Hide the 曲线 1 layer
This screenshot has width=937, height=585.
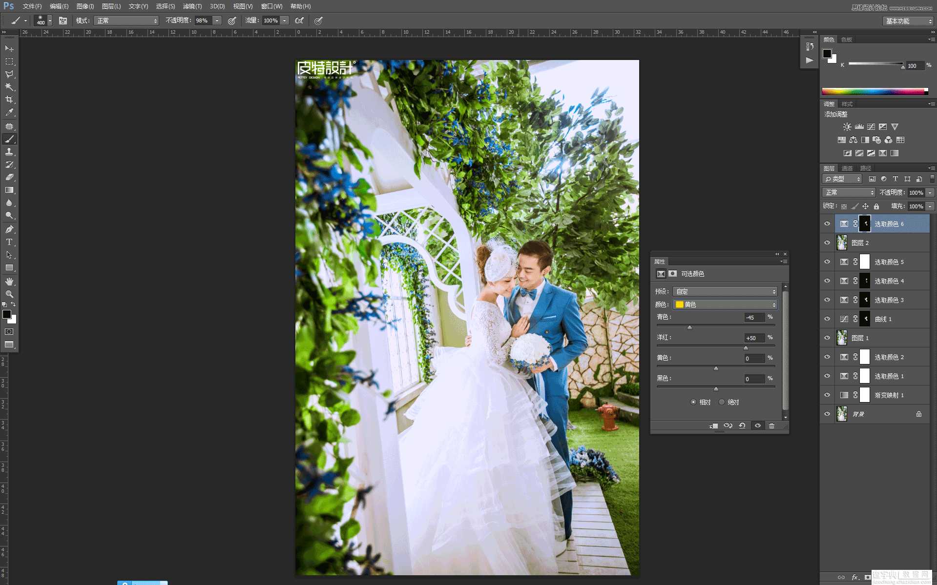[x=827, y=319]
